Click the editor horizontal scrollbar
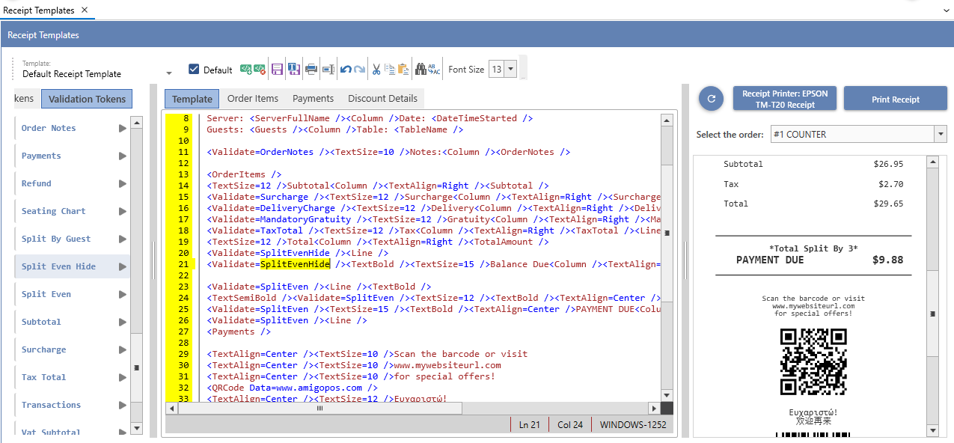Screen dimensions: 954x443 tap(412, 409)
